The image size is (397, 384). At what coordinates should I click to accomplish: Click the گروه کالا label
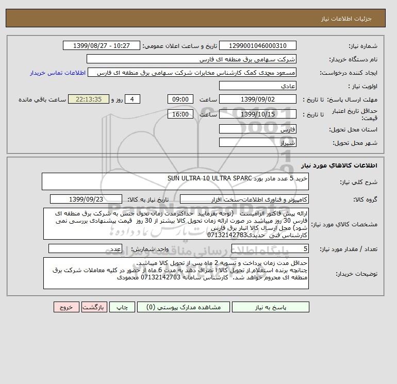[366, 199]
